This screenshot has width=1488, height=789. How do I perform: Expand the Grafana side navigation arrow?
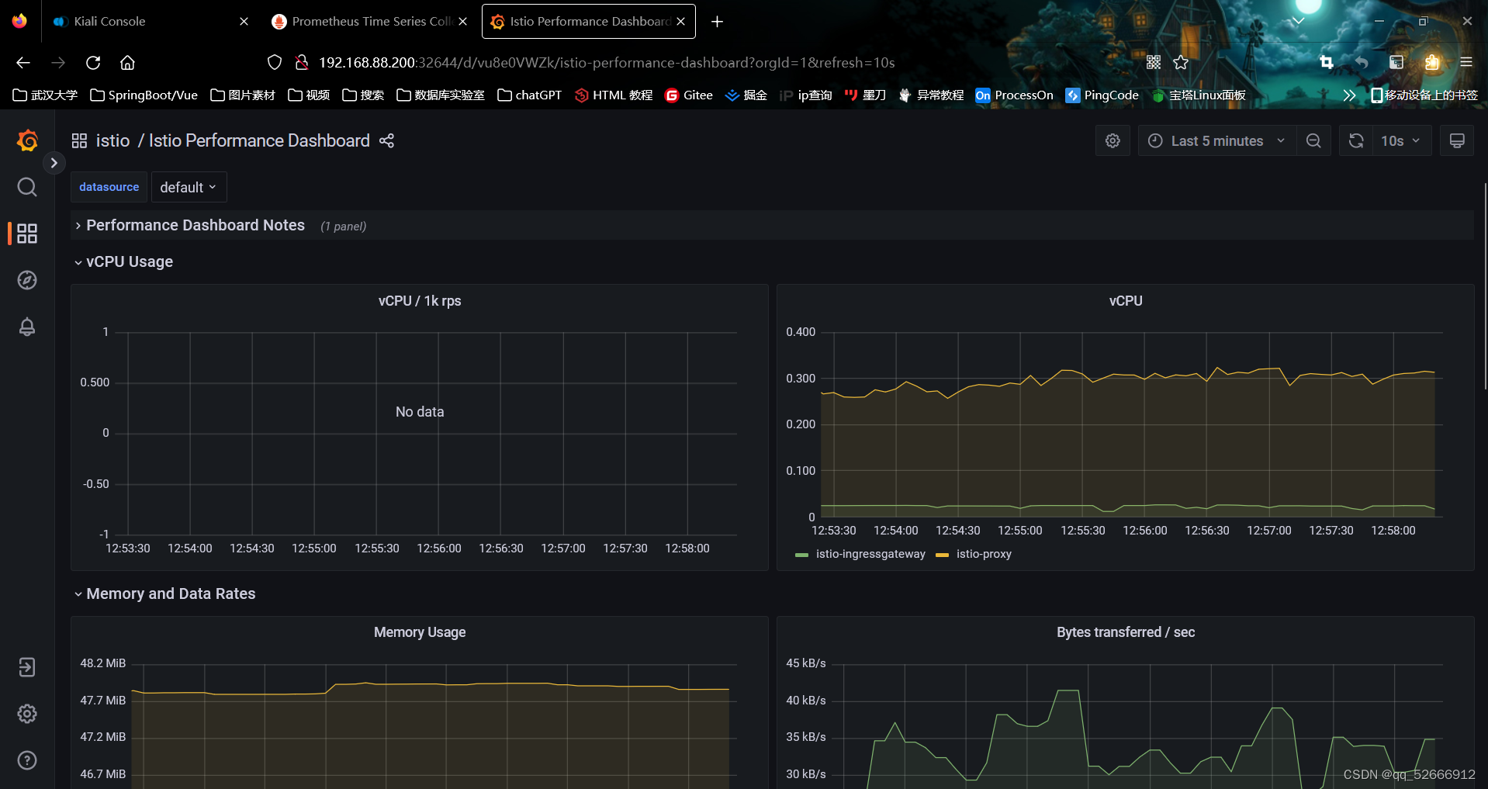[x=54, y=163]
